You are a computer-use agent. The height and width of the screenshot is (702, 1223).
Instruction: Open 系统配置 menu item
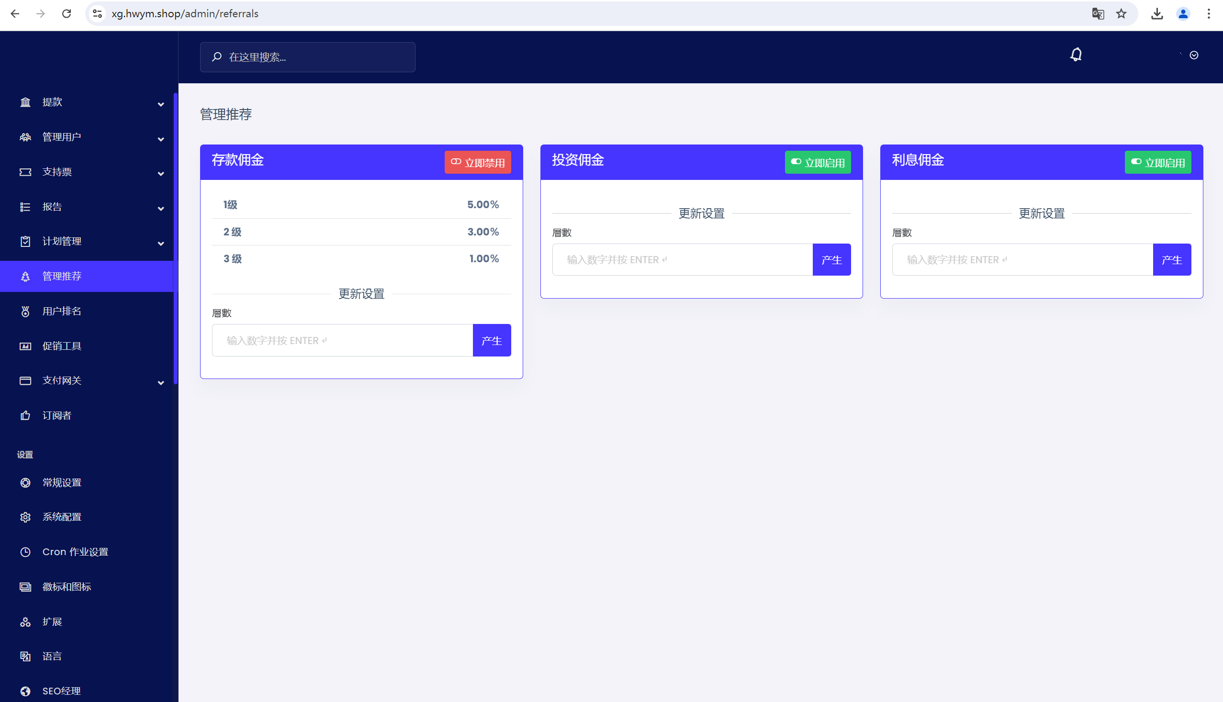(x=87, y=517)
